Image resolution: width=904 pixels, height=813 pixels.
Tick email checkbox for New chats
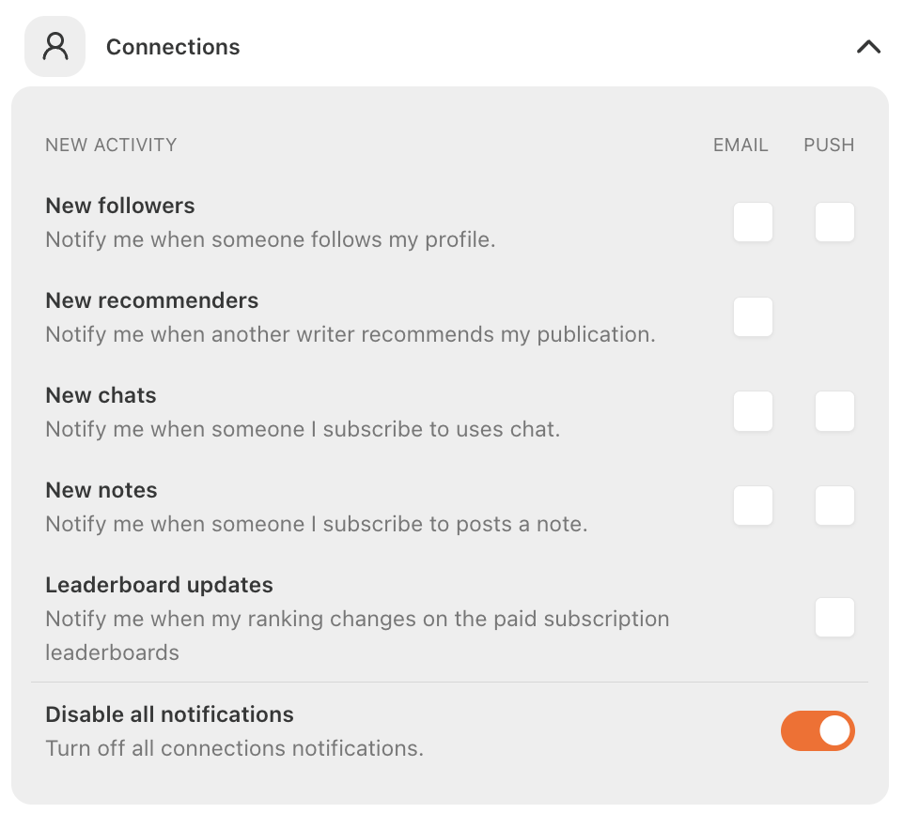tap(753, 411)
